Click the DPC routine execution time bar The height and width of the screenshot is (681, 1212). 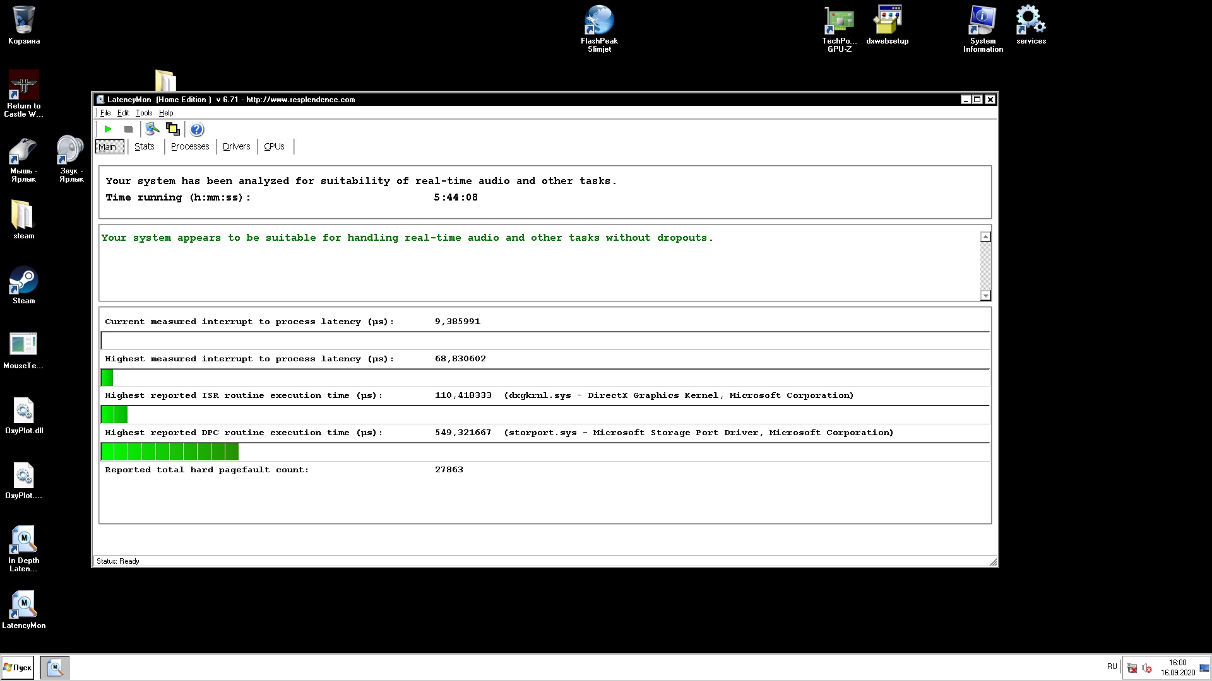[545, 451]
